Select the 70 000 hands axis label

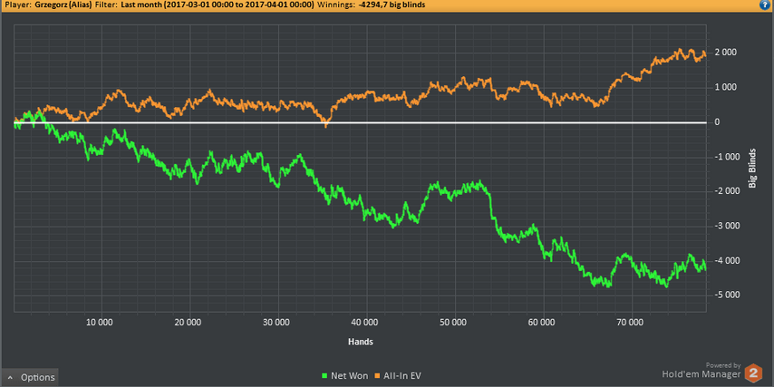629,322
